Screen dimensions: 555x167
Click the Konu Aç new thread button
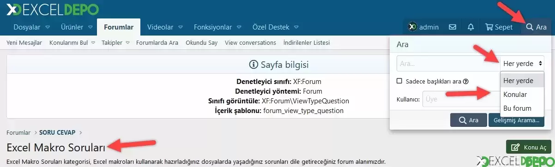(529, 147)
